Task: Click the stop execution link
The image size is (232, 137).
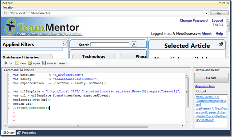Action: tap(205, 86)
